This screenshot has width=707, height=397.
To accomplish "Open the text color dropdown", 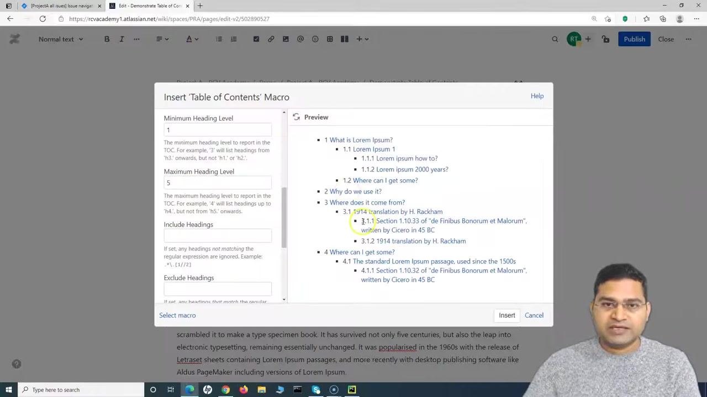I will point(192,39).
